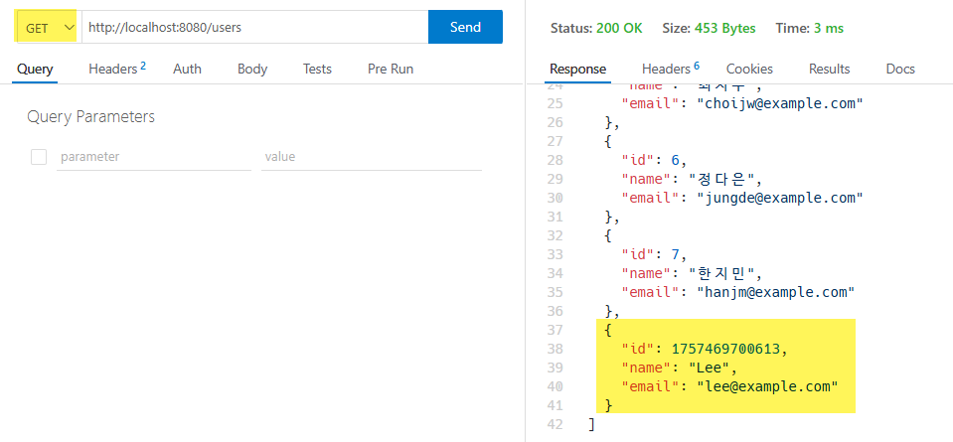This screenshot has width=953, height=442.
Task: Click the 200 OK status text
Action: [x=619, y=28]
